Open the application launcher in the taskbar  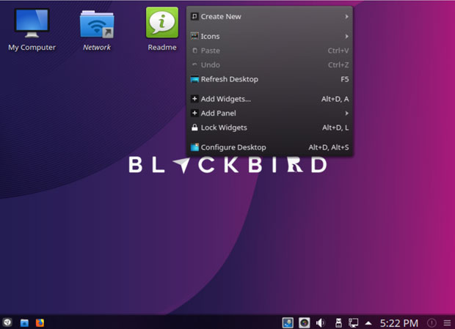(7, 322)
